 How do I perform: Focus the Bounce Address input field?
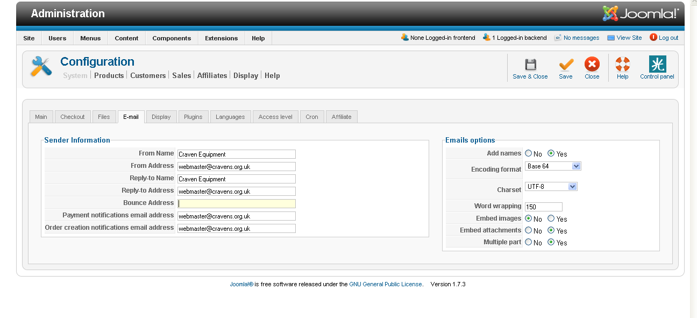(237, 203)
